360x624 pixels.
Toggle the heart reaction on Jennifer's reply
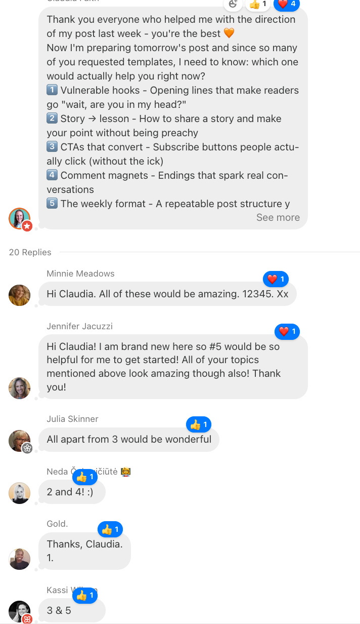(x=287, y=332)
